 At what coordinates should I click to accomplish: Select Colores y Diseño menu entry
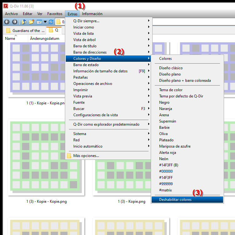tap(108, 59)
